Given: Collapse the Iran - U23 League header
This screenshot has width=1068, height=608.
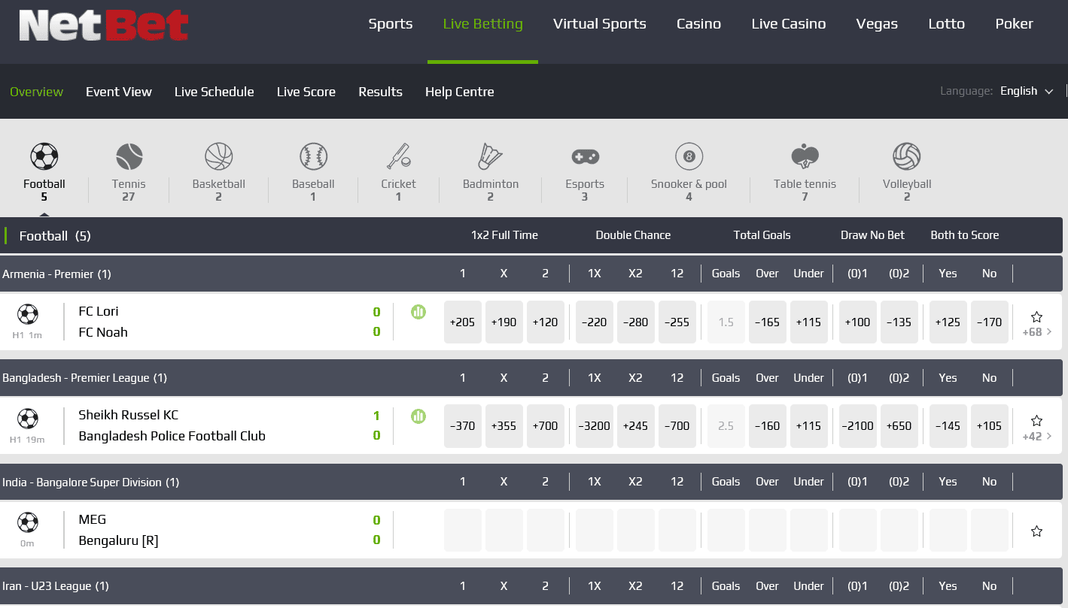Looking at the screenshot, I should (531, 586).
